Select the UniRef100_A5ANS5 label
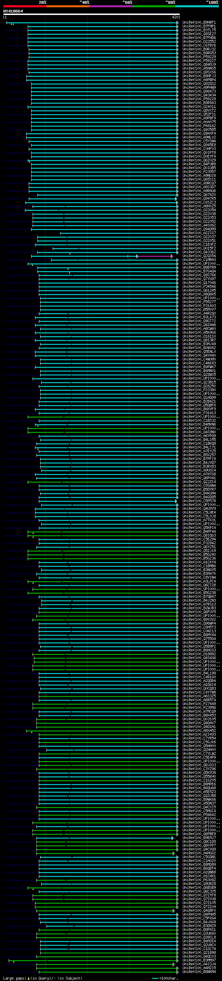The width and height of the screenshot is (222, 981). pos(199,68)
